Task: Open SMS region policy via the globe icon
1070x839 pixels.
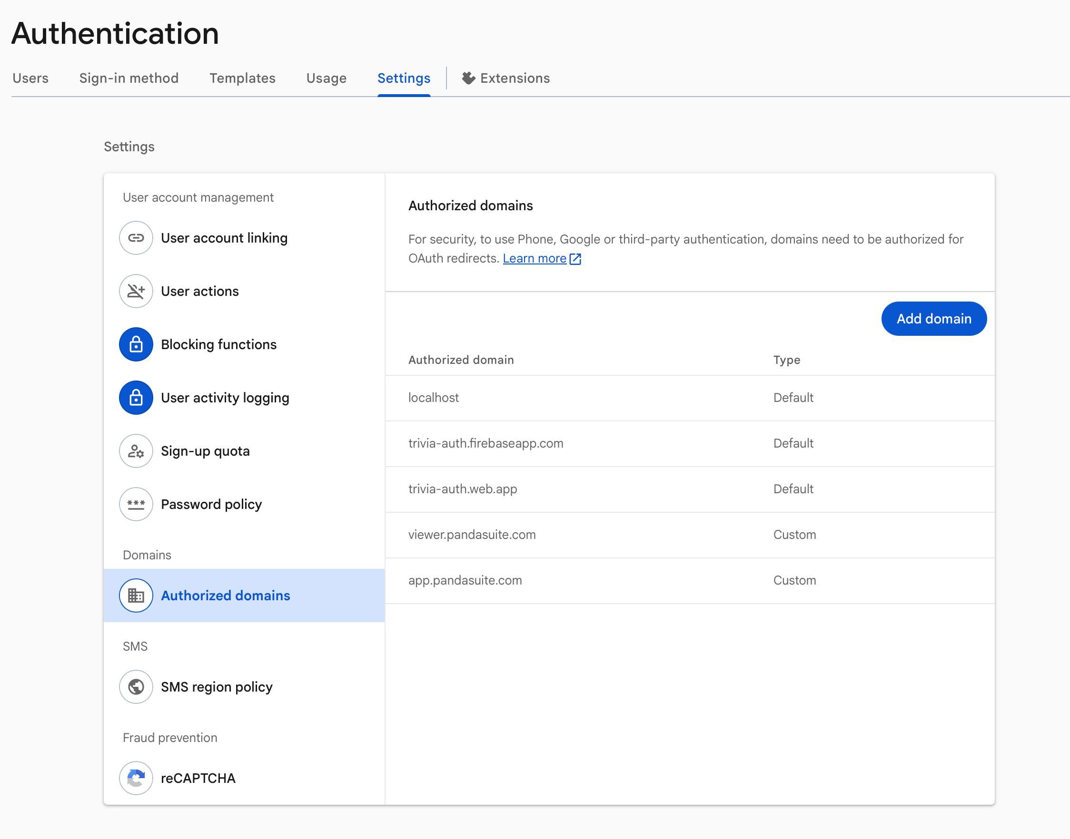Action: pos(136,687)
